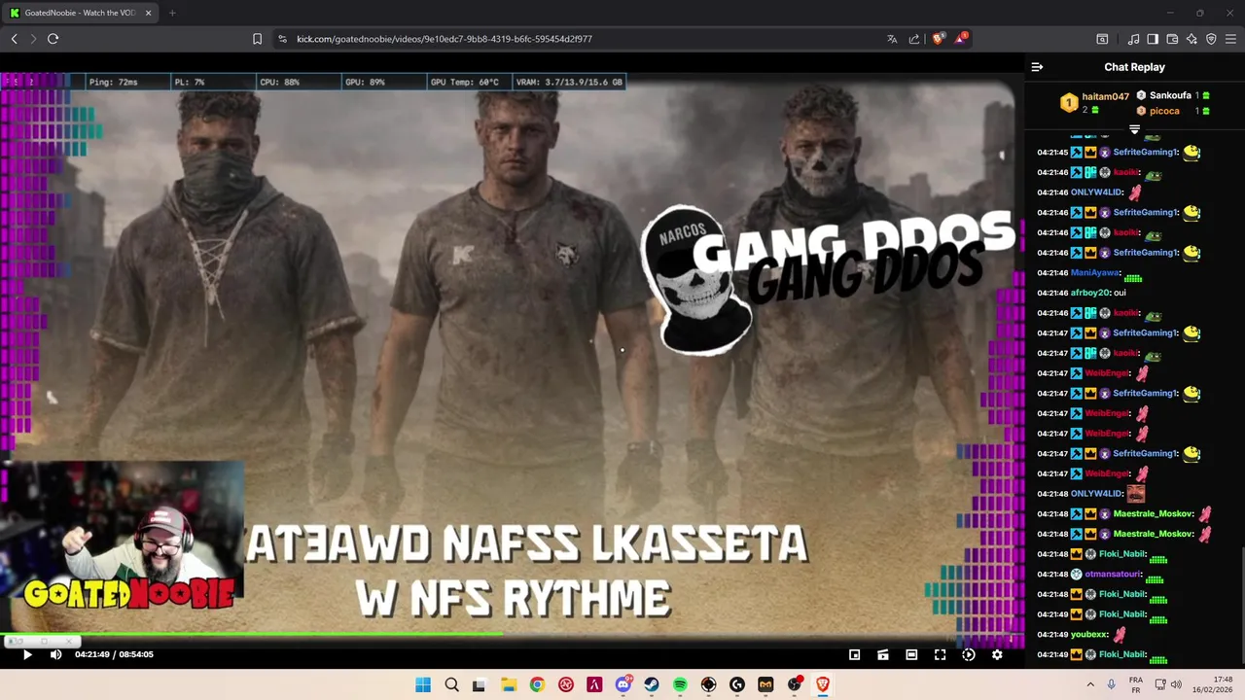Click the microphone tray icon
The height and width of the screenshot is (700, 1245).
point(1112,684)
